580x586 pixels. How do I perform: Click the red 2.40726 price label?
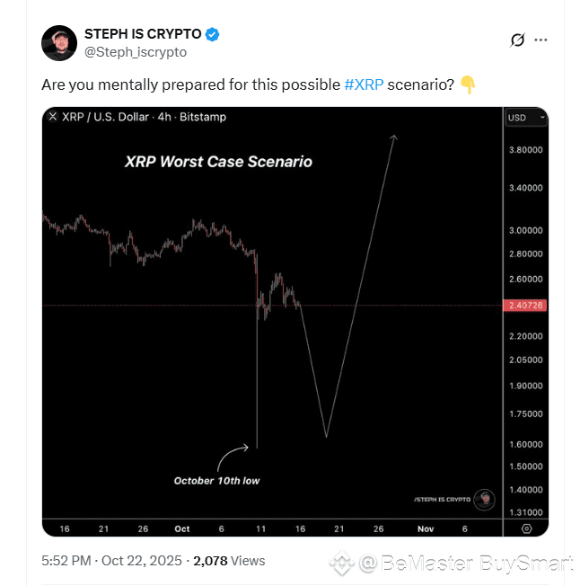coord(526,306)
